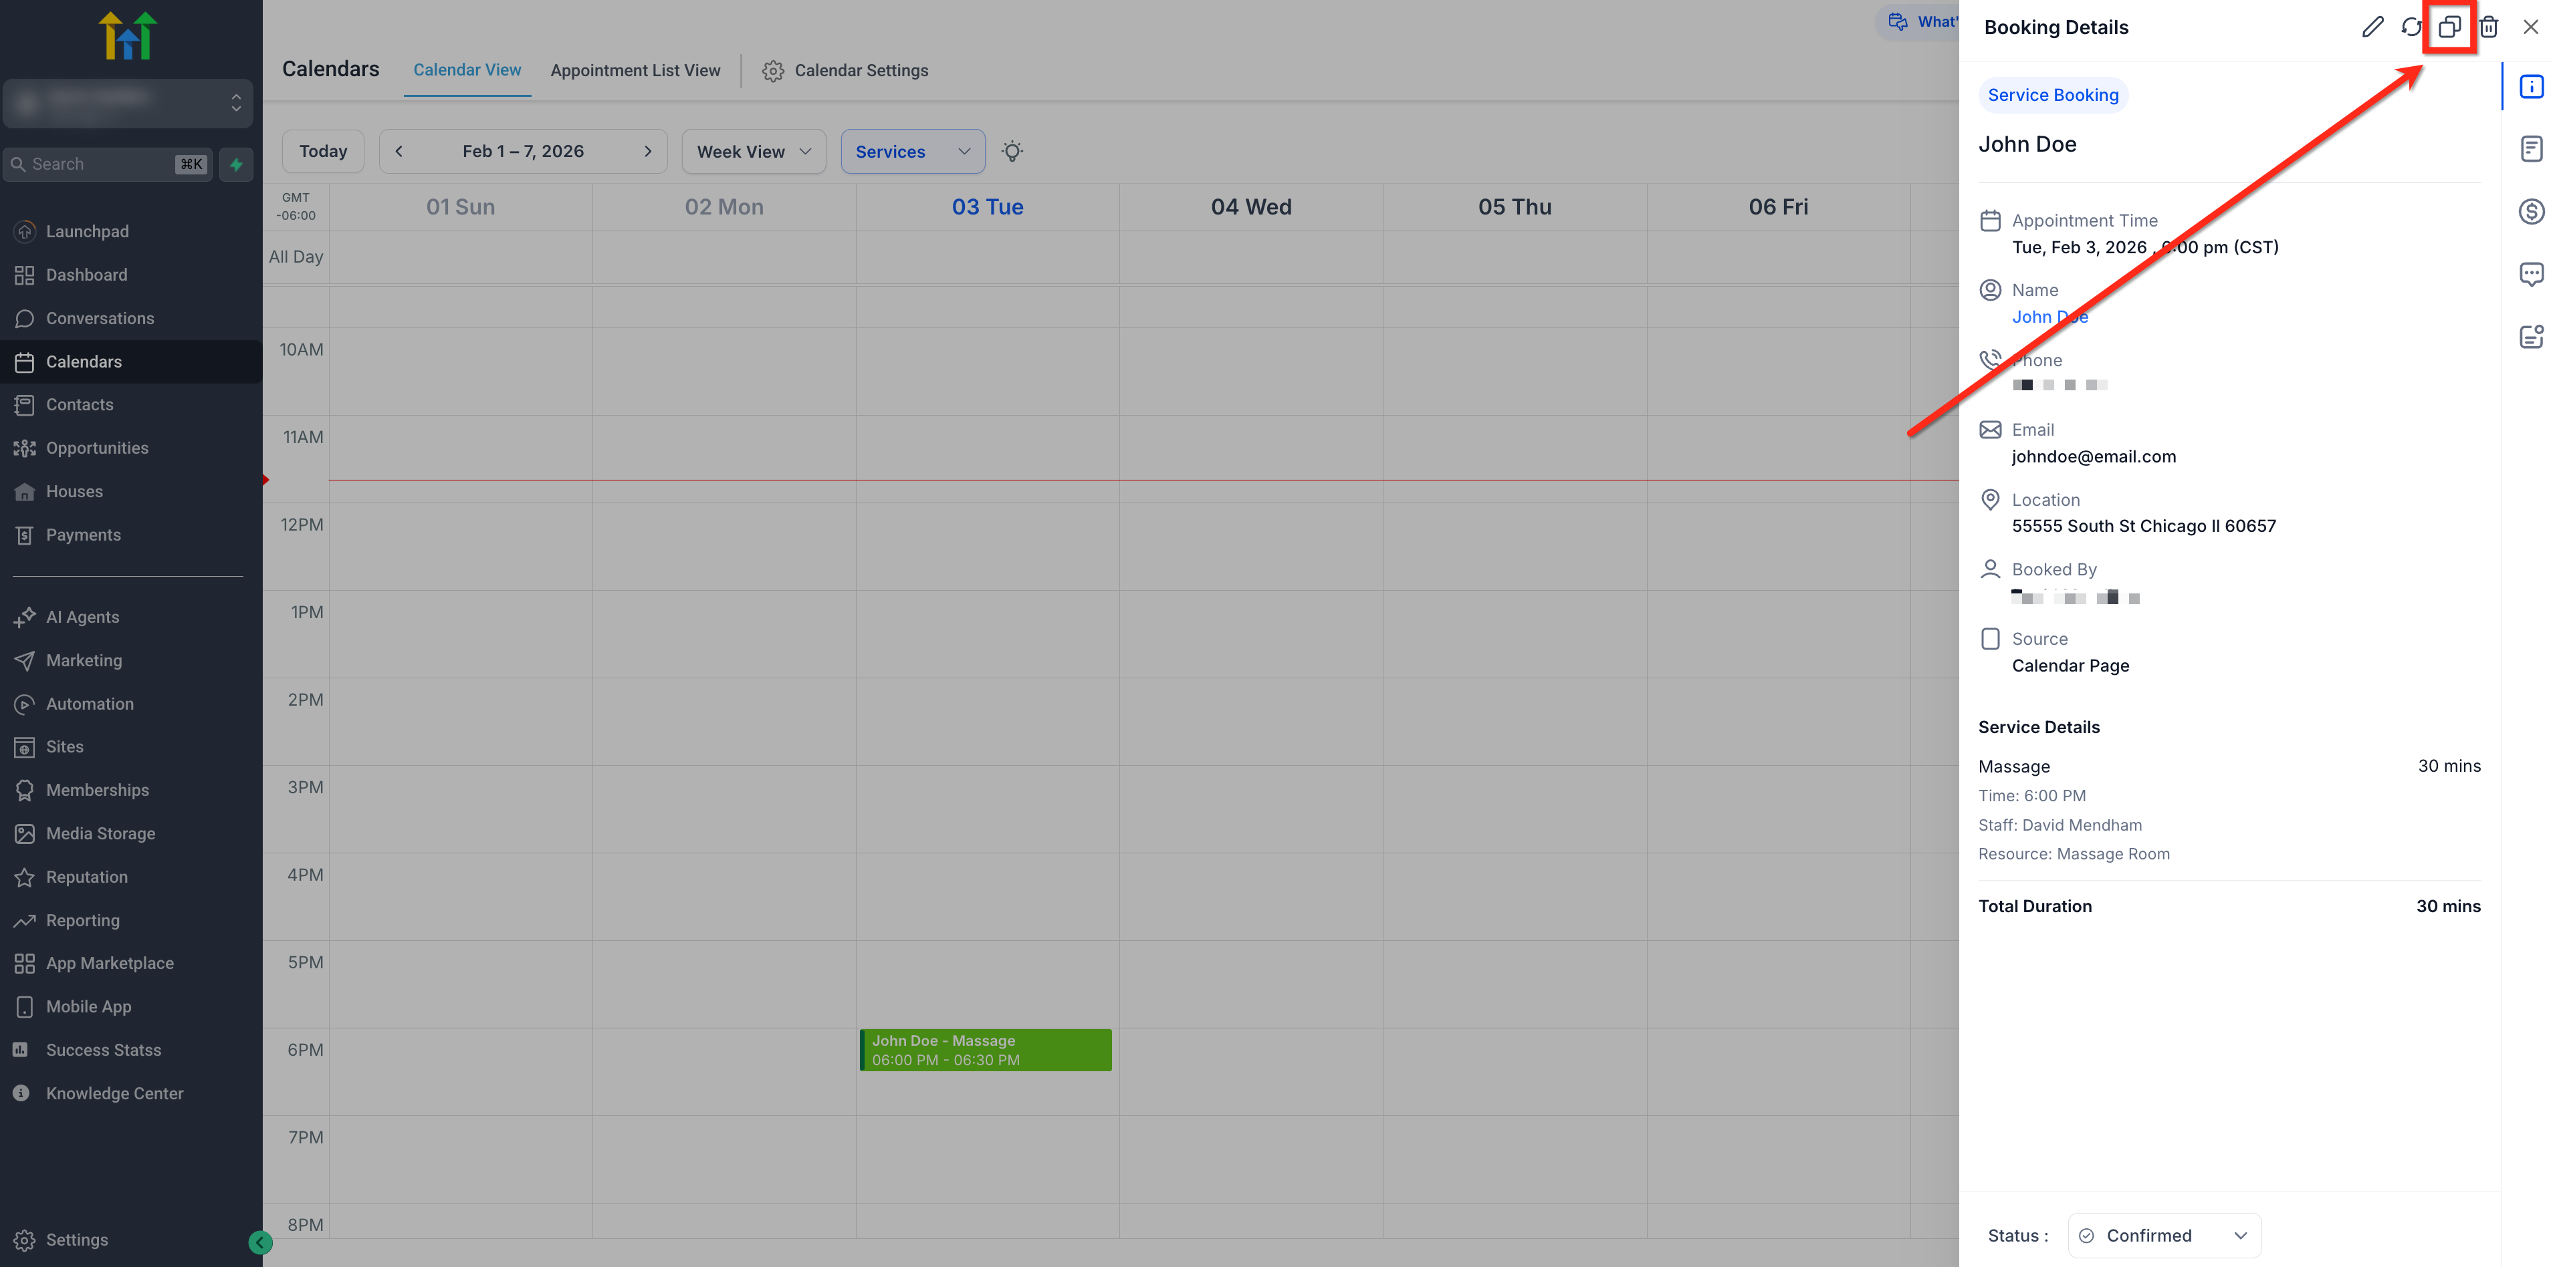This screenshot has width=2553, height=1267.
Task: Delete booking with trash icon
Action: pyautogui.click(x=2489, y=27)
